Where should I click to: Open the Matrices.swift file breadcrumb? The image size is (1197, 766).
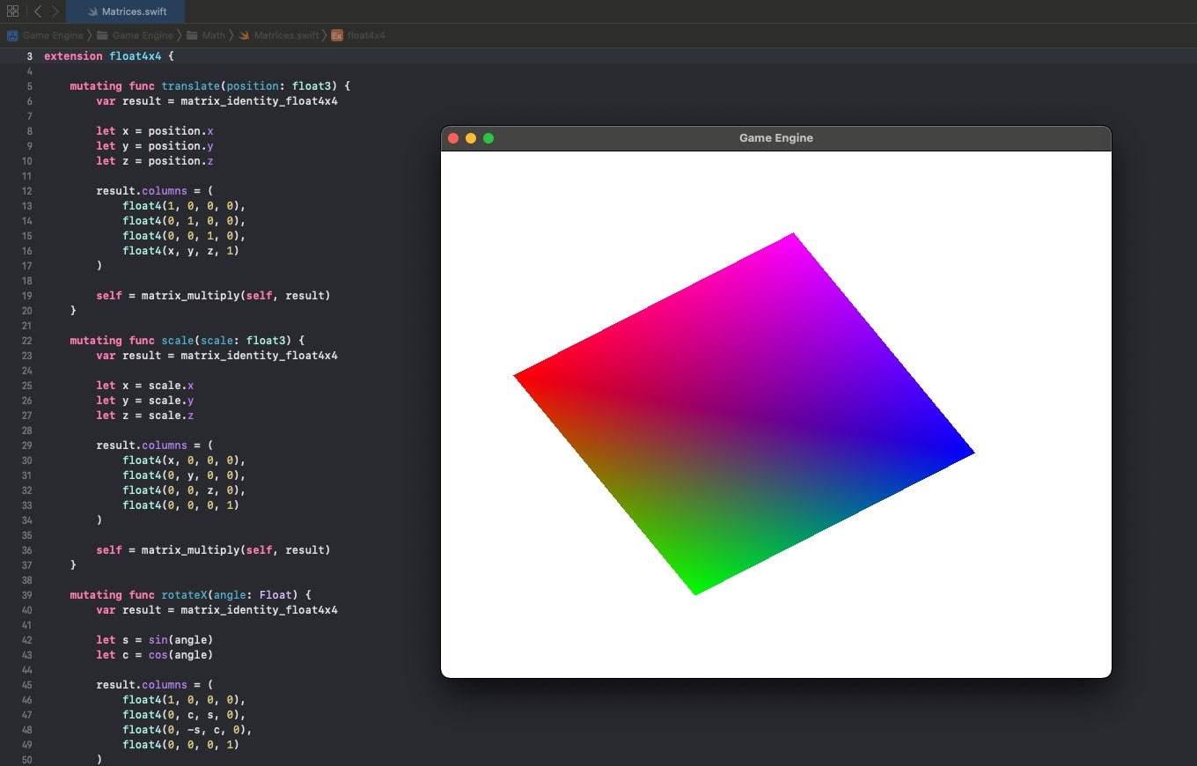point(278,35)
